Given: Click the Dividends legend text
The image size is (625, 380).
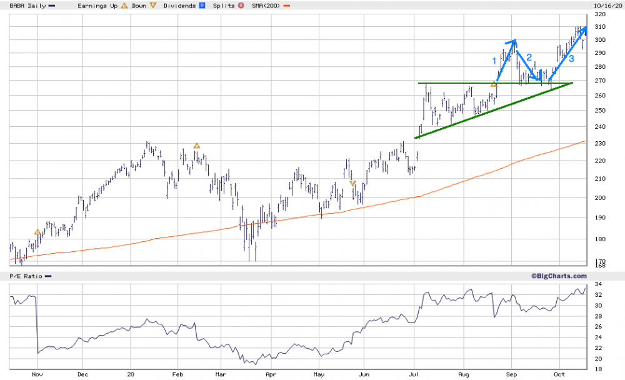Looking at the screenshot, I should click(x=179, y=6).
